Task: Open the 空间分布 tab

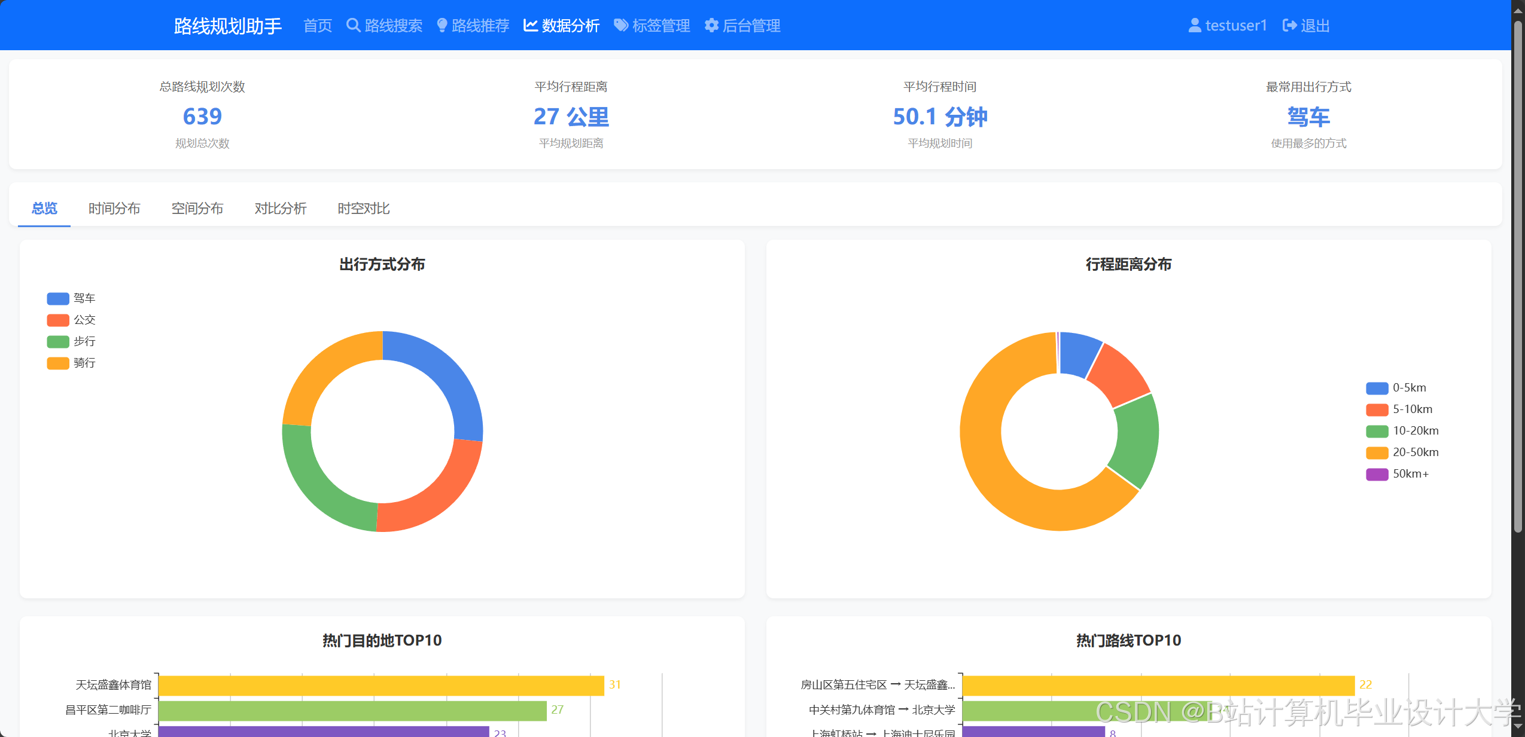Action: (197, 208)
